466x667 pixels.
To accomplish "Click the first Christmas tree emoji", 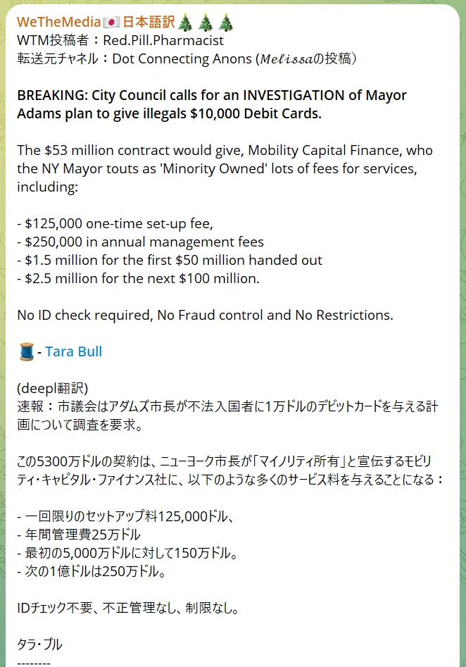I will (x=185, y=23).
